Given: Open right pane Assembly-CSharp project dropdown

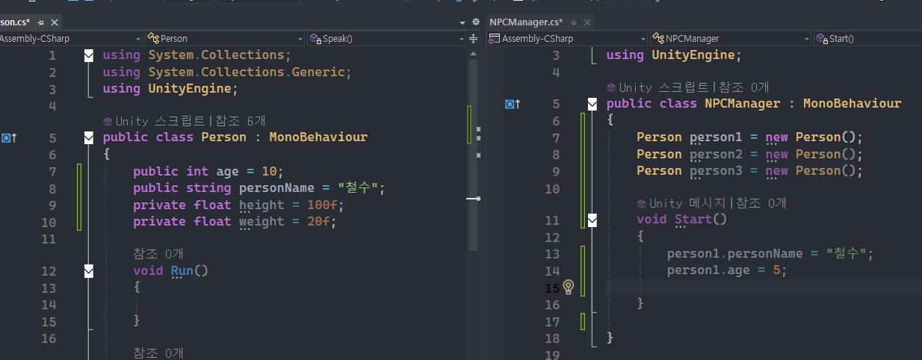Looking at the screenshot, I should point(568,38).
